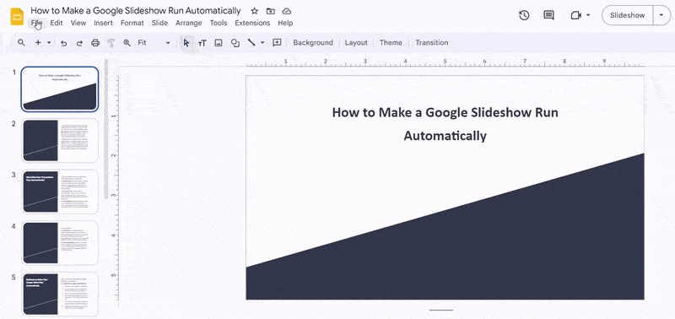Viewport: 675px width, 319px height.
Task: Open the Insert menu
Action: tap(103, 23)
